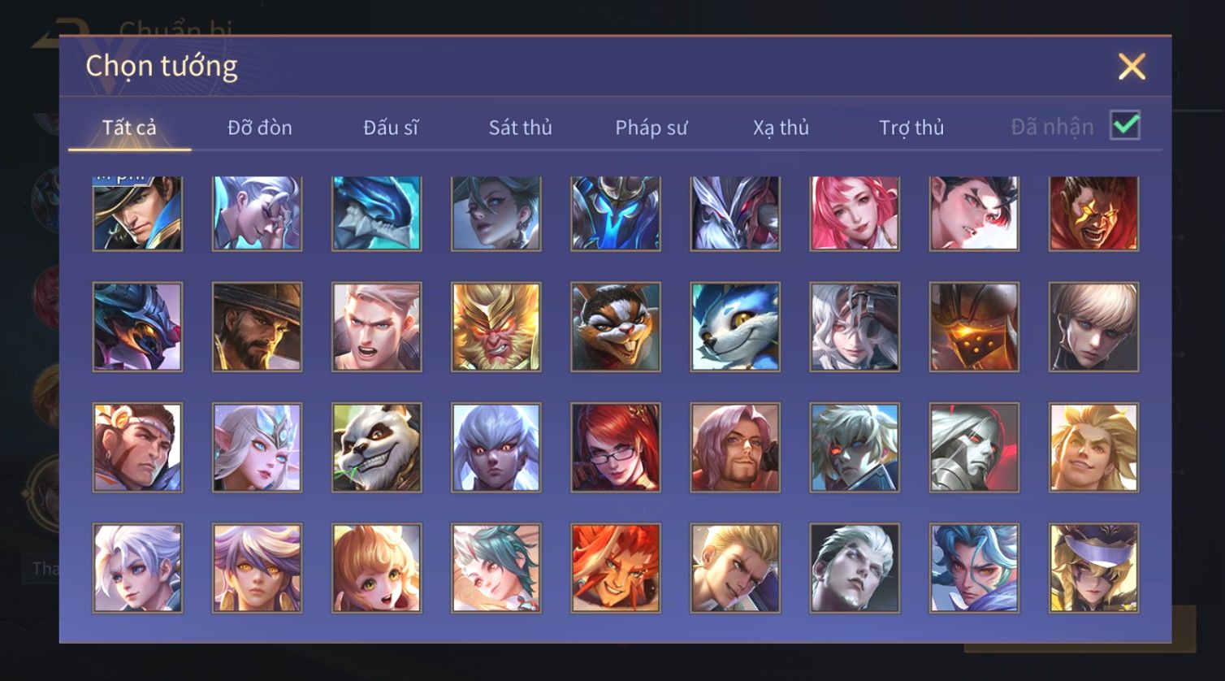Select the hero with purple cap
1225x681 pixels.
(1093, 568)
